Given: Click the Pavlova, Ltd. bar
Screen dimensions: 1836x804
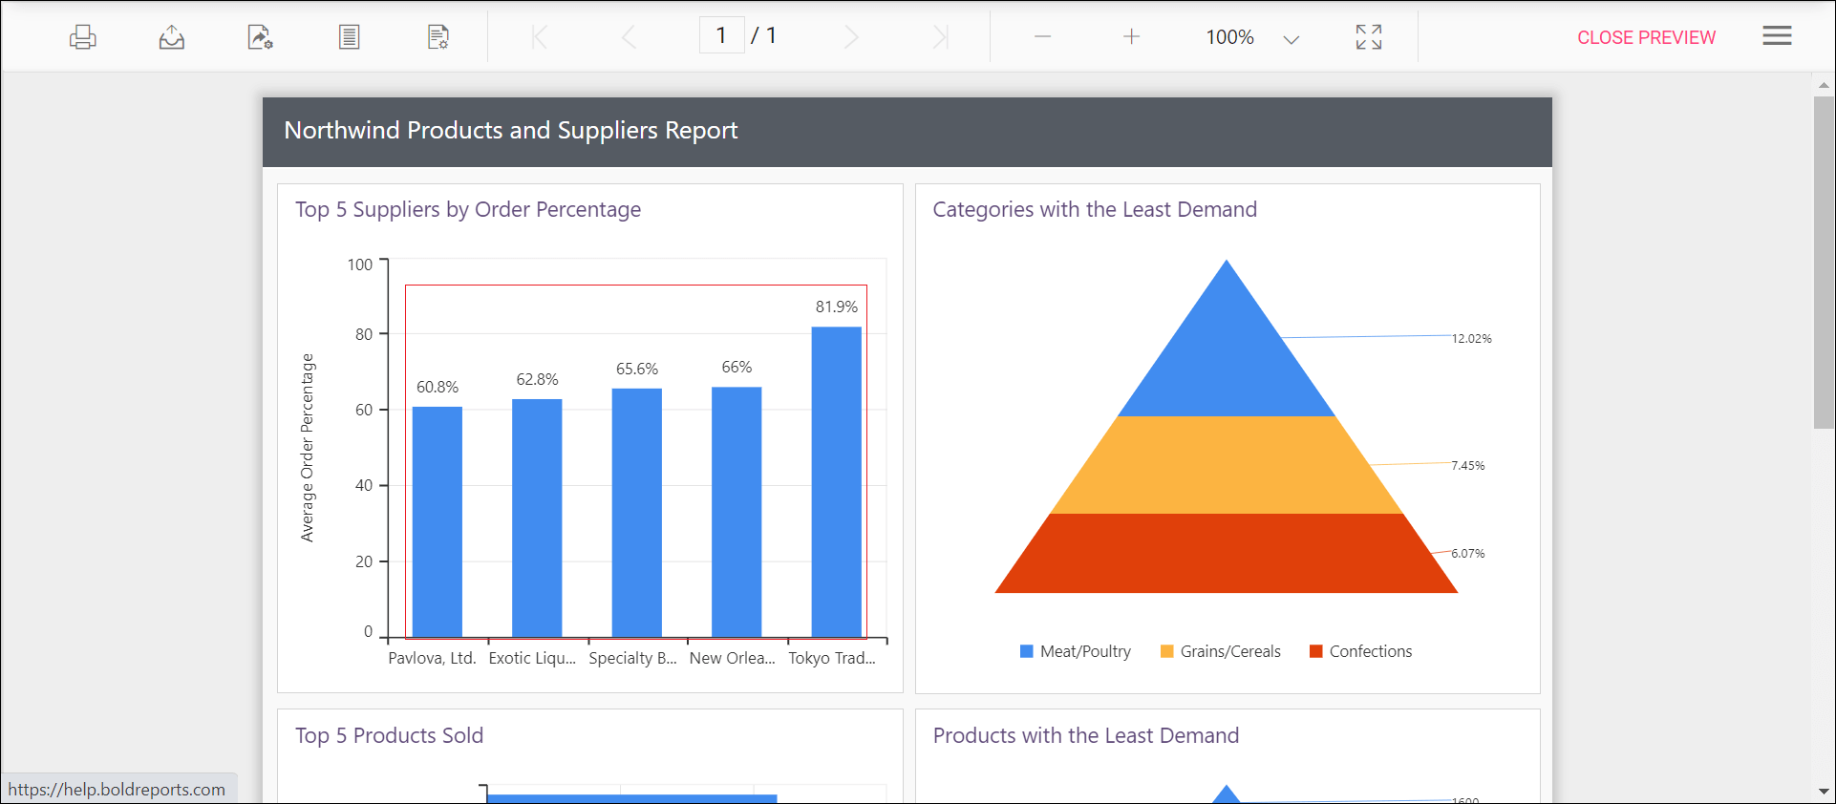Looking at the screenshot, I should click(437, 521).
